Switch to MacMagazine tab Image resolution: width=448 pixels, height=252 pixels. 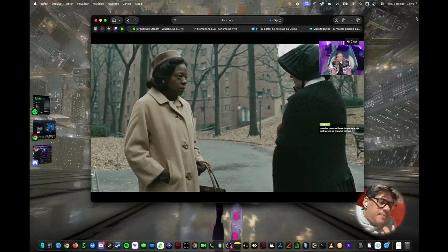[x=335, y=29]
